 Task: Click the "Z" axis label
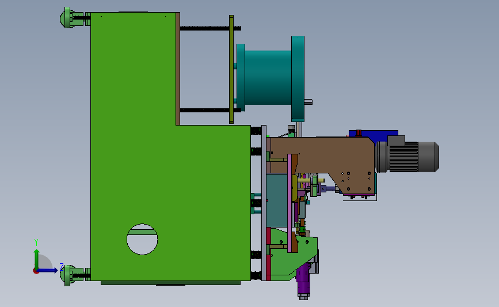pyautogui.click(x=62, y=267)
